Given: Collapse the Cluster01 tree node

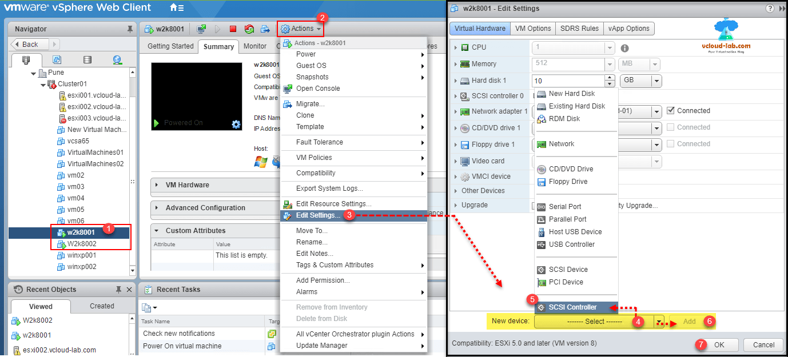Looking at the screenshot, I should 43,85.
